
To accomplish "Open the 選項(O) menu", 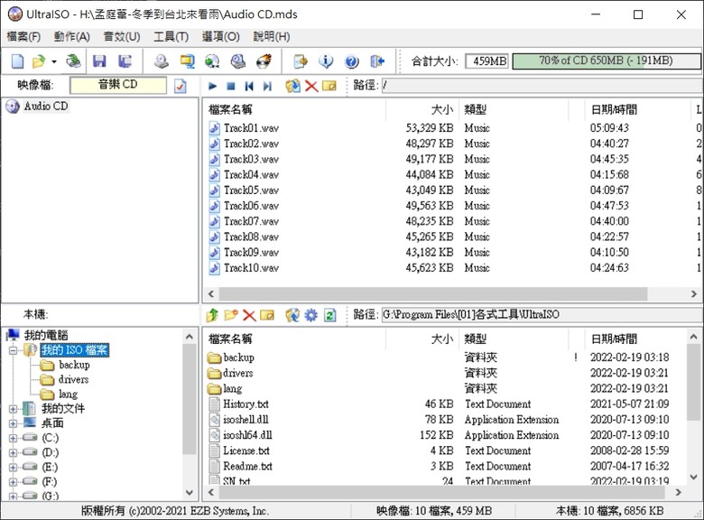I will click(x=220, y=36).
